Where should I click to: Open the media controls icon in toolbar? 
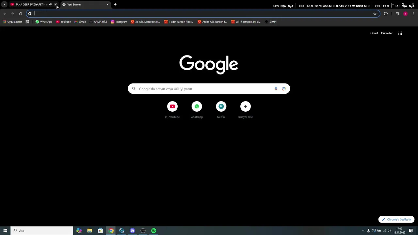tap(397, 14)
